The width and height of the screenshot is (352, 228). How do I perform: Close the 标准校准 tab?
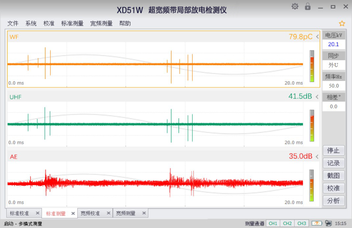(x=38, y=213)
